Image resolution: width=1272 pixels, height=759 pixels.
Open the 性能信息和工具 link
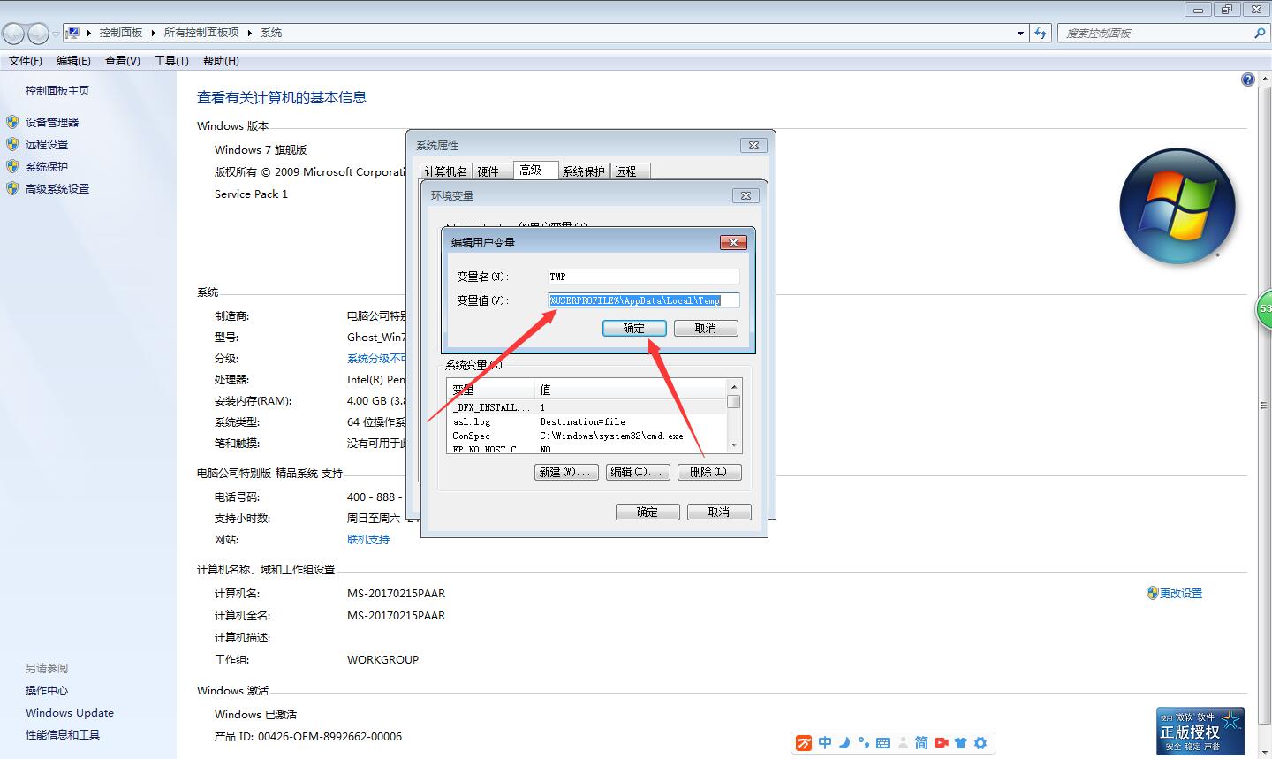tap(63, 735)
